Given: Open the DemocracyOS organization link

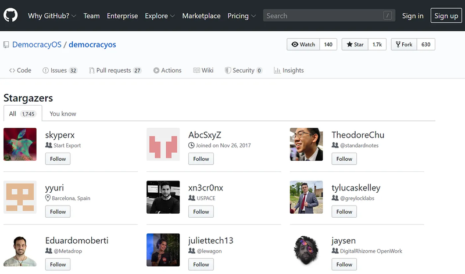Looking at the screenshot, I should coord(37,45).
